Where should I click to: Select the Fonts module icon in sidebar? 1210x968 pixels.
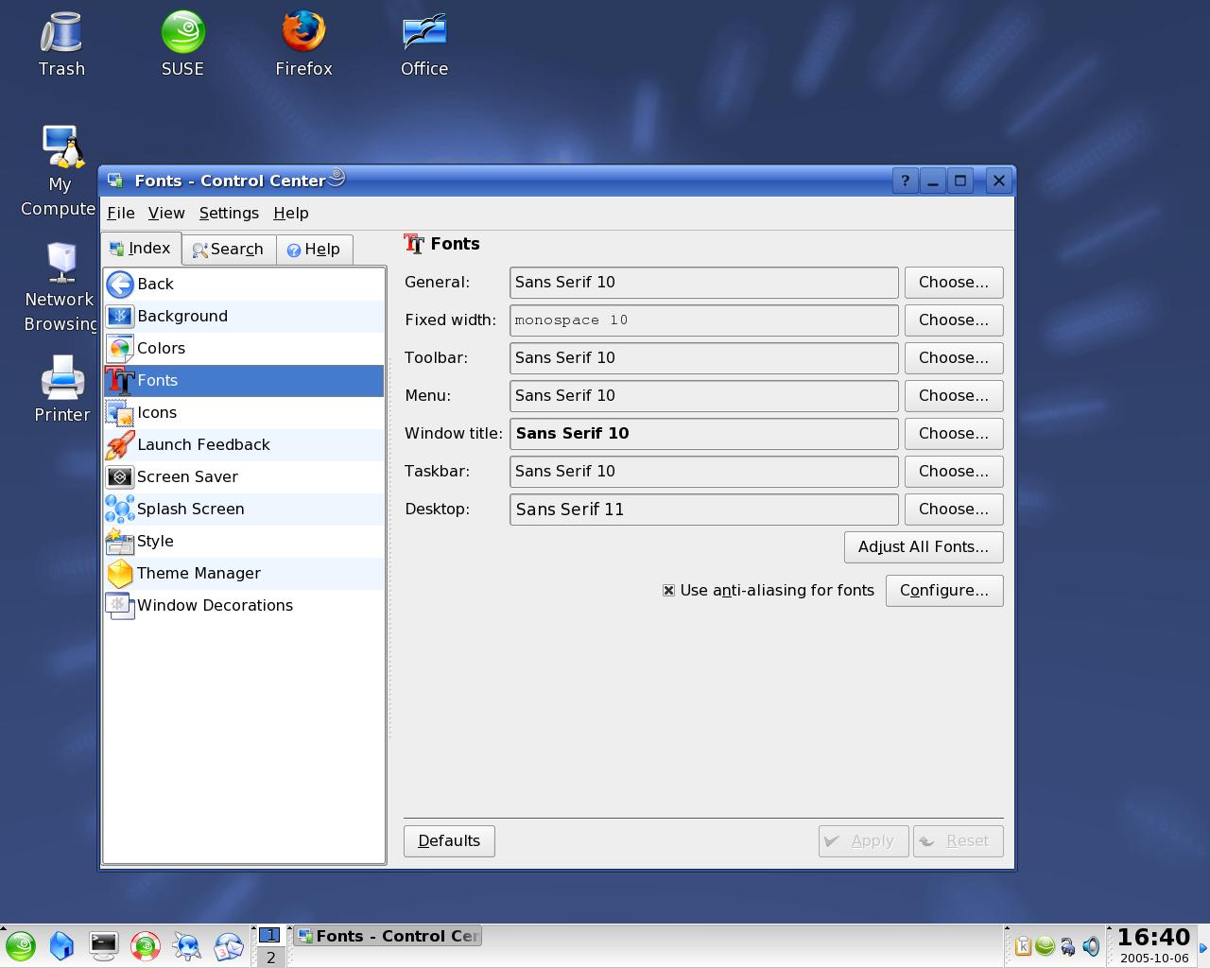click(x=120, y=380)
